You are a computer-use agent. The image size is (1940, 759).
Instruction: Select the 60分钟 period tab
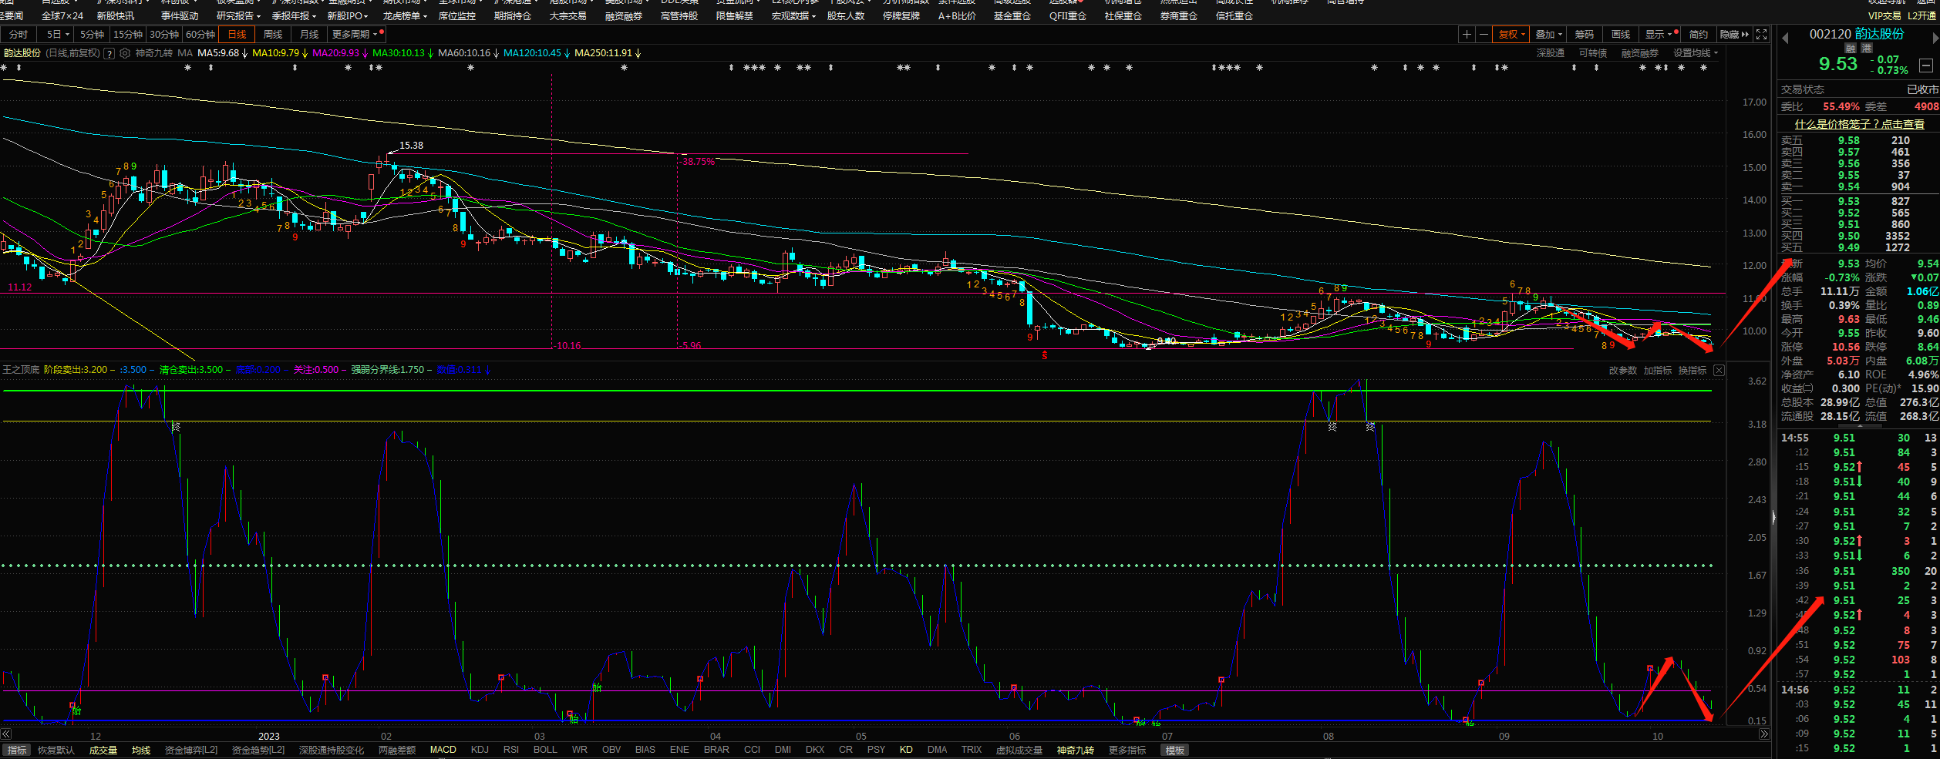[x=200, y=35]
